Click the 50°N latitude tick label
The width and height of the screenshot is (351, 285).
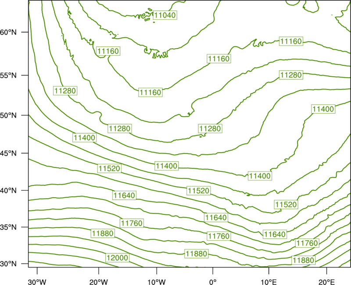coord(8,115)
